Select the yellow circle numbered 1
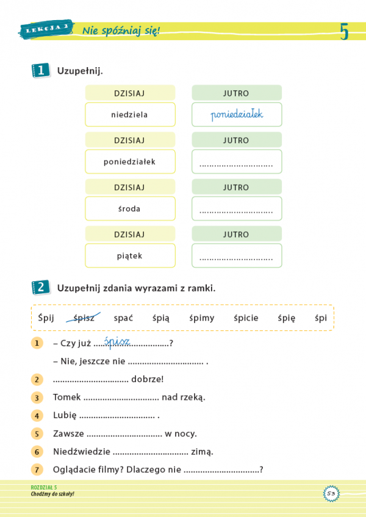This screenshot has width=366, height=517. [x=37, y=344]
